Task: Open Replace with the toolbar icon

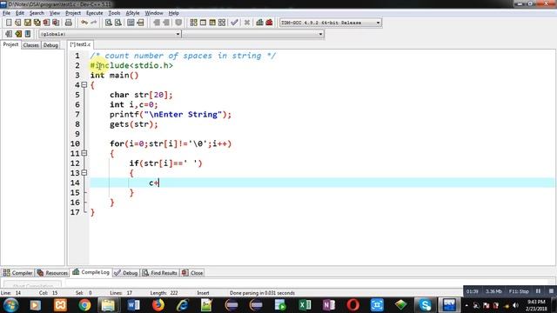Action: pyautogui.click(x=118, y=23)
